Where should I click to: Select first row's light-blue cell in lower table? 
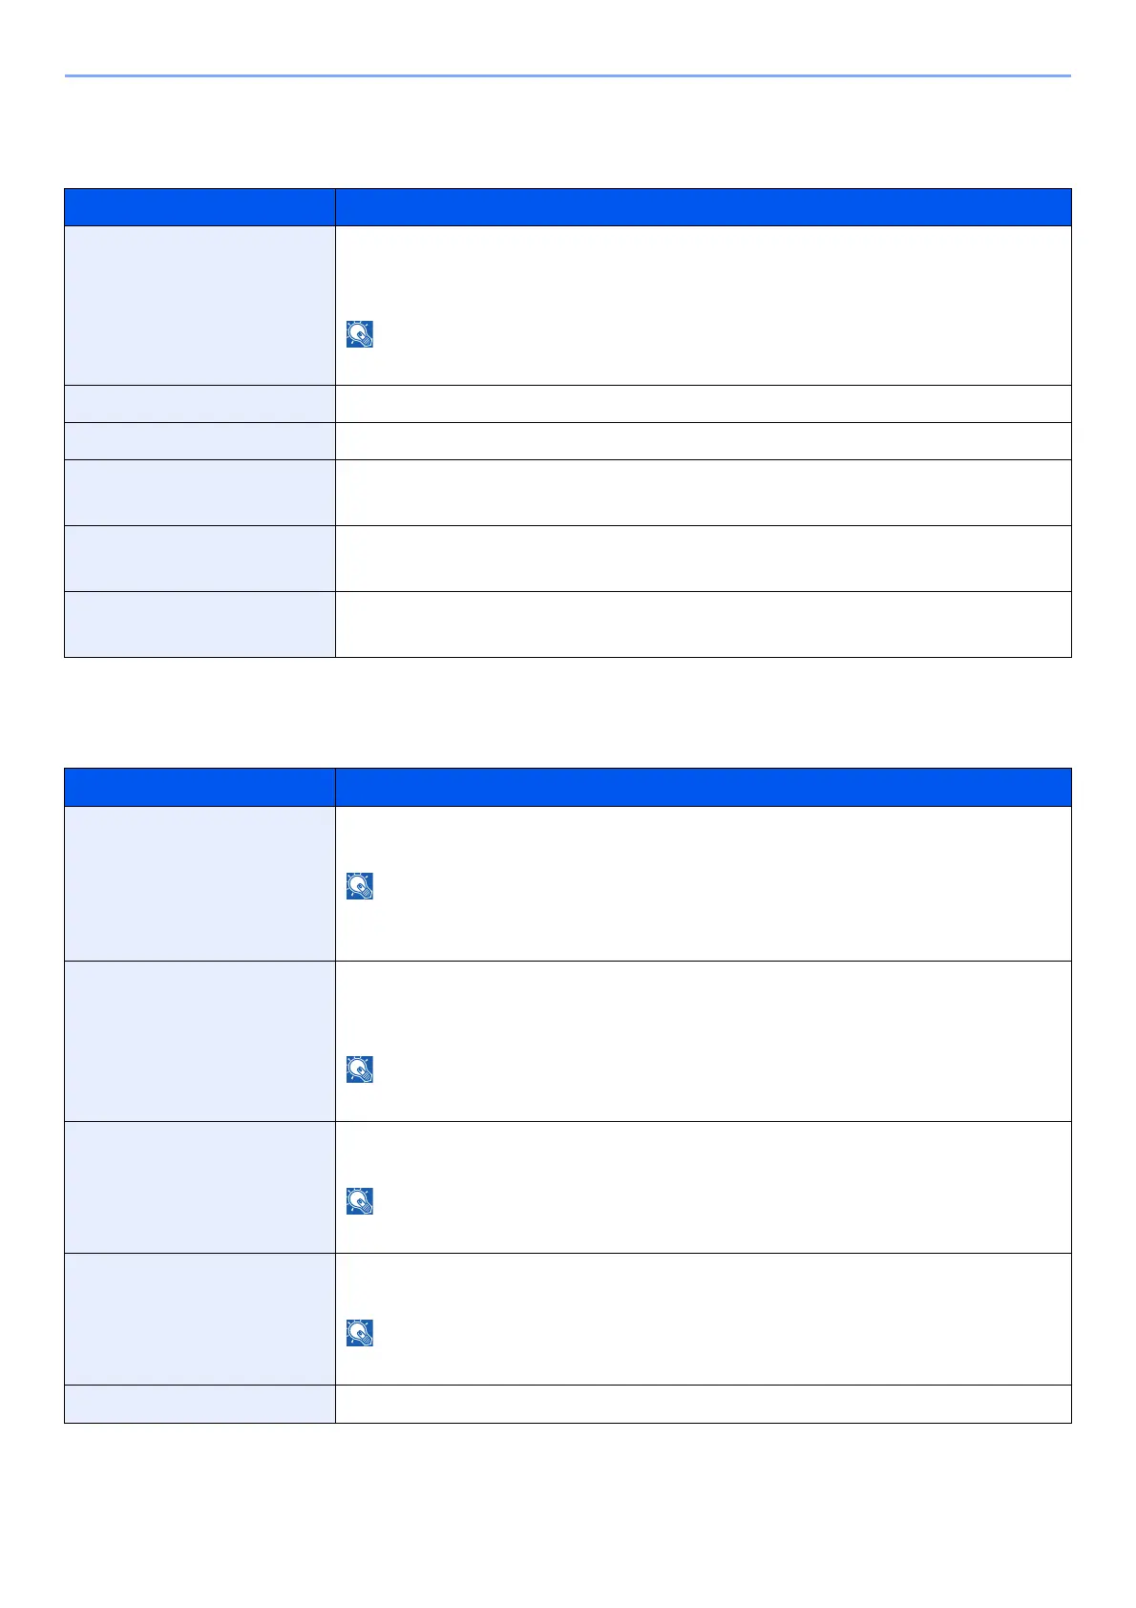tap(200, 884)
